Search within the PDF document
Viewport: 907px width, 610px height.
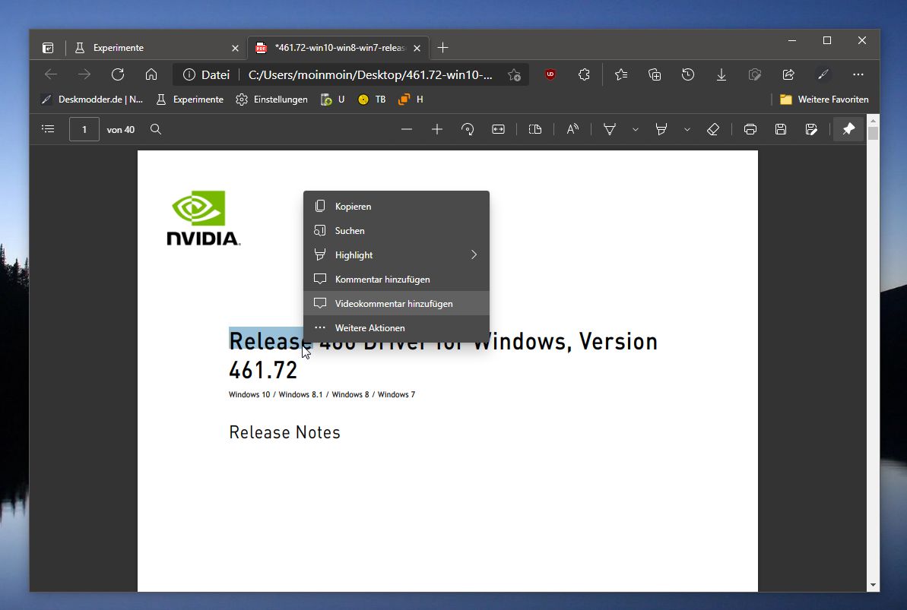[x=156, y=129]
